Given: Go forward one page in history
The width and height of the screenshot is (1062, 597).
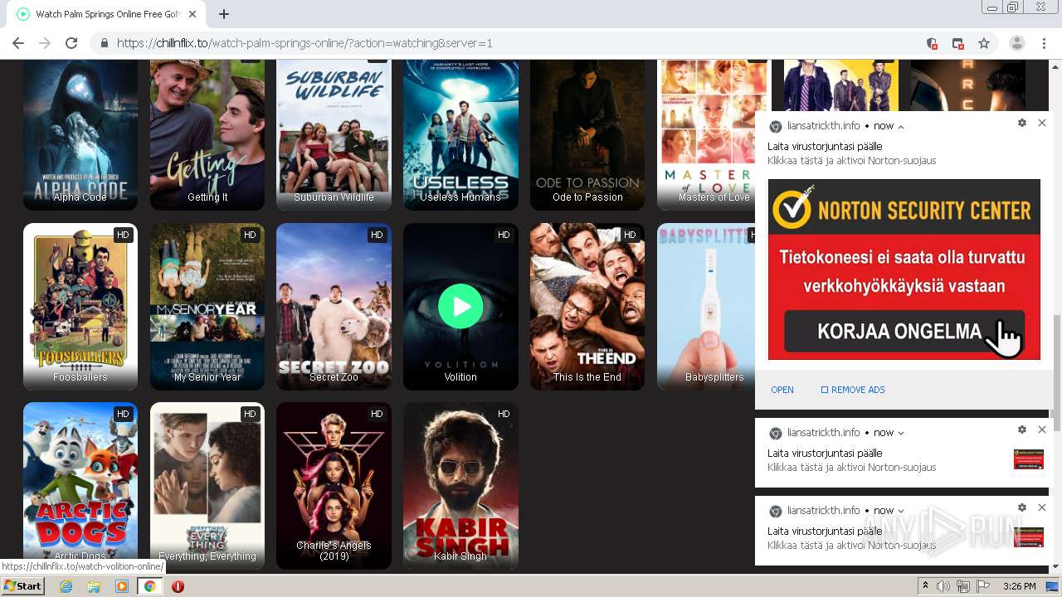Looking at the screenshot, I should click(45, 43).
